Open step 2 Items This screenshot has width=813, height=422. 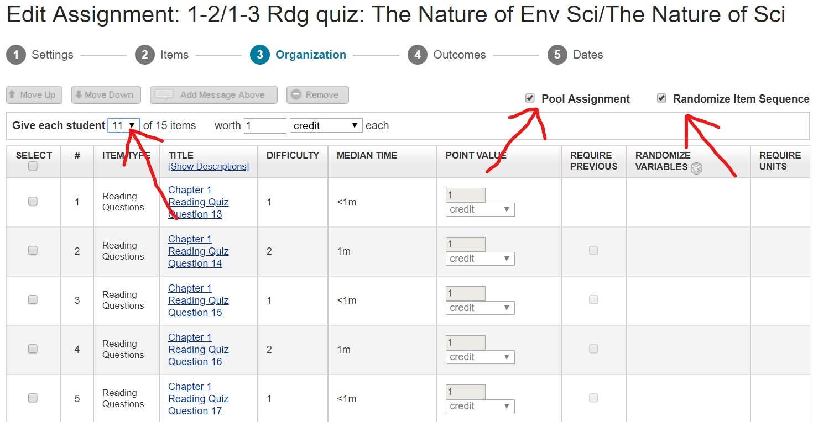(x=162, y=55)
